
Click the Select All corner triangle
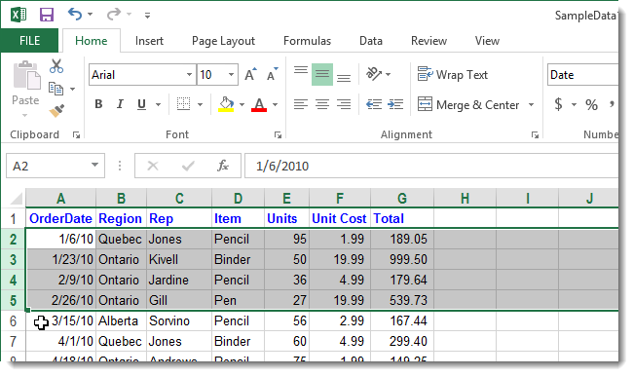pyautogui.click(x=16, y=199)
